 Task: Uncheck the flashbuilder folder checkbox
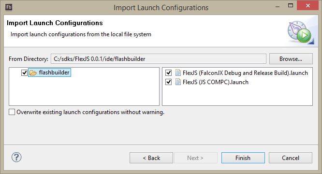pos(24,72)
